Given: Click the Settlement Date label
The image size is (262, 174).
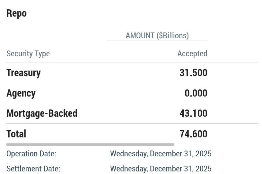Looking at the screenshot, I should (33, 169).
